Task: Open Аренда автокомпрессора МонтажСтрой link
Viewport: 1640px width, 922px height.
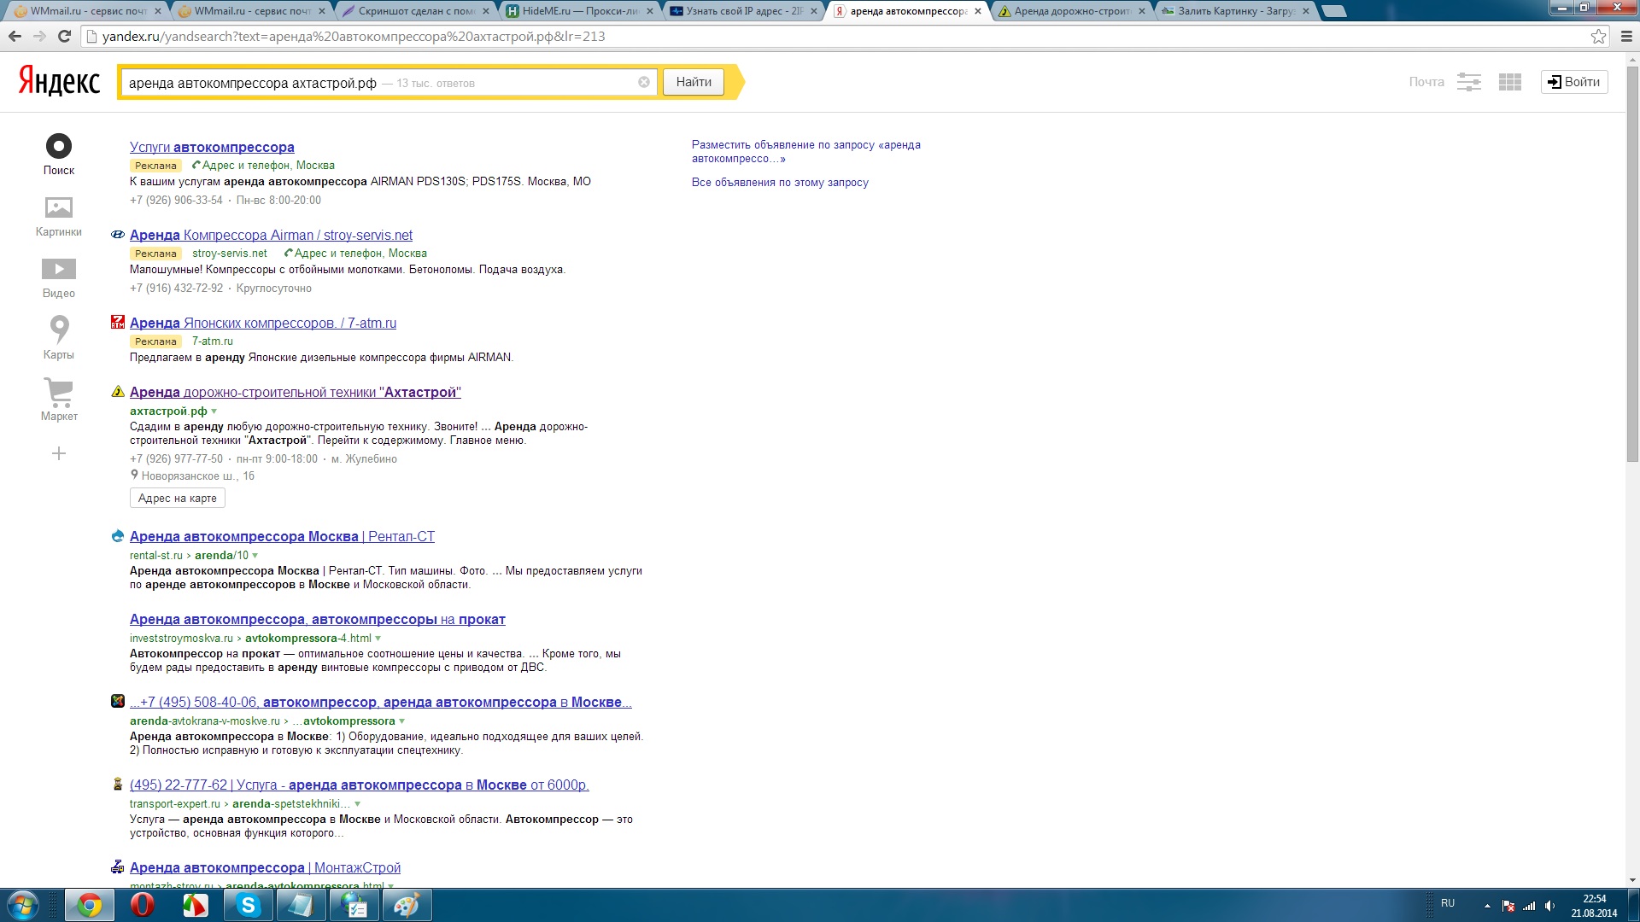Action: 265,867
